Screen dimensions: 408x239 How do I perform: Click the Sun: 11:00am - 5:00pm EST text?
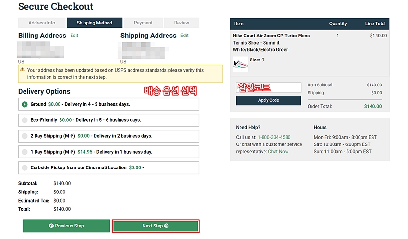tap(342, 151)
